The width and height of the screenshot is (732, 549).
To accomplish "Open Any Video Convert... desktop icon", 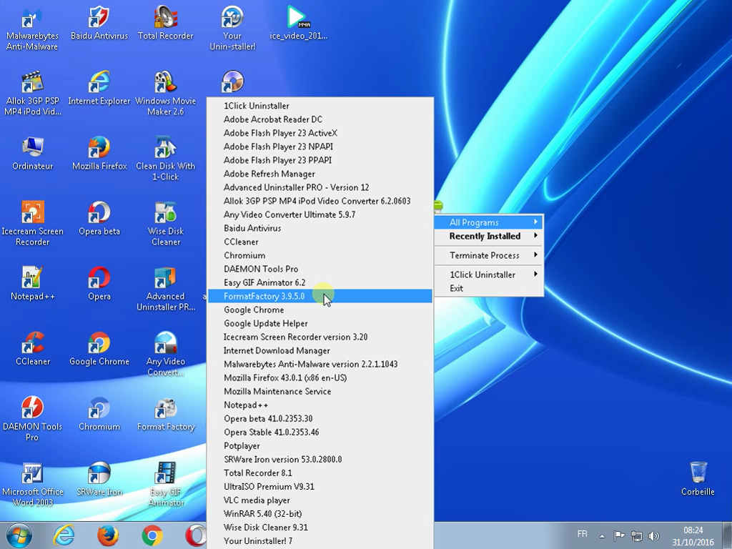I will coord(165,355).
